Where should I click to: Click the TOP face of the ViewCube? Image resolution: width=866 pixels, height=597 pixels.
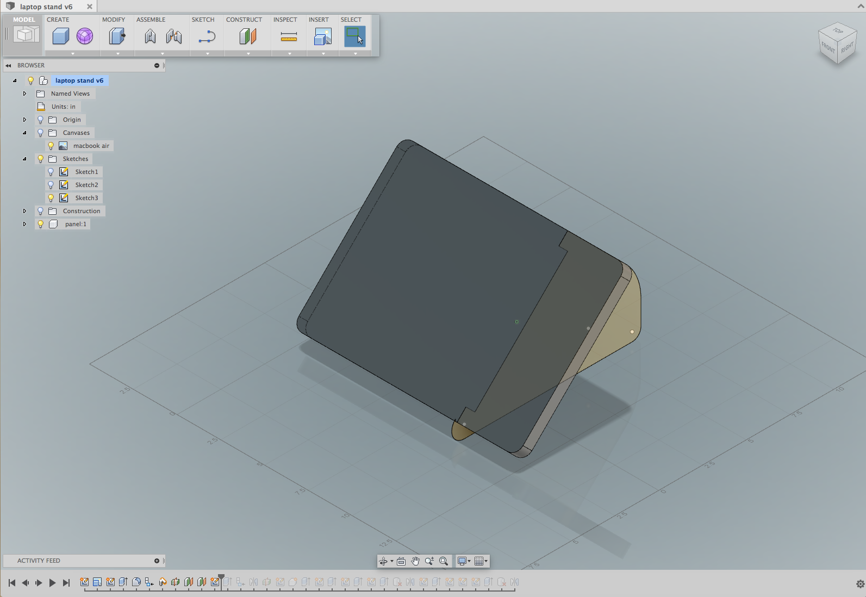(x=838, y=31)
